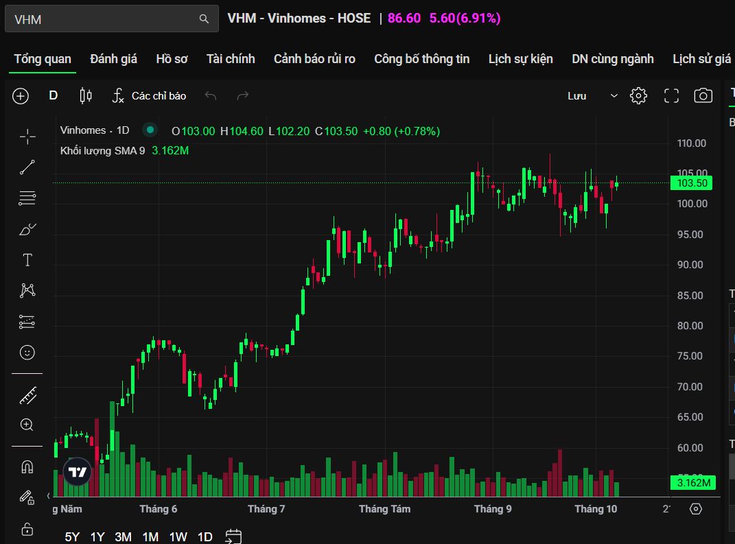The image size is (735, 544).
Task: Expand the dropdown arrow next to Lưu
Action: tap(614, 96)
